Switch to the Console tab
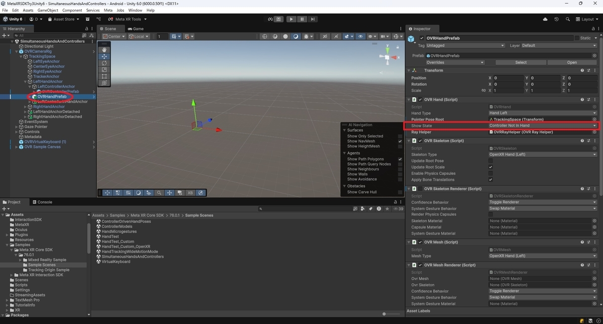The width and height of the screenshot is (603, 324). click(42, 202)
